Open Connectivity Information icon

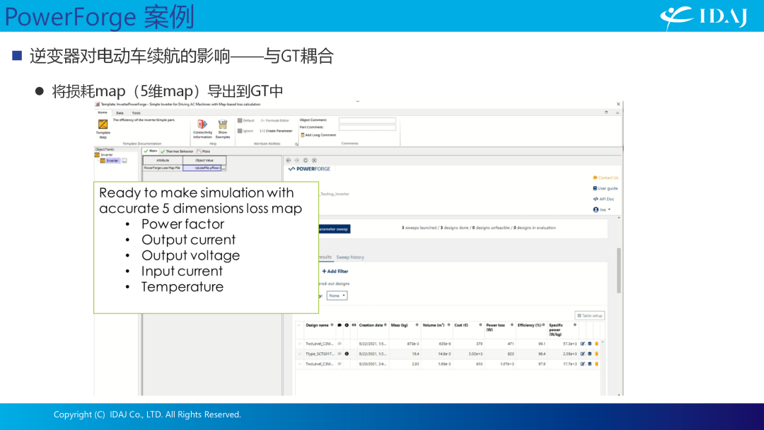pyautogui.click(x=202, y=124)
